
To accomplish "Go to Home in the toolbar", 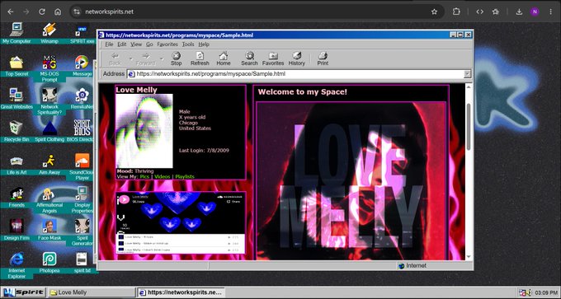I will [224, 59].
